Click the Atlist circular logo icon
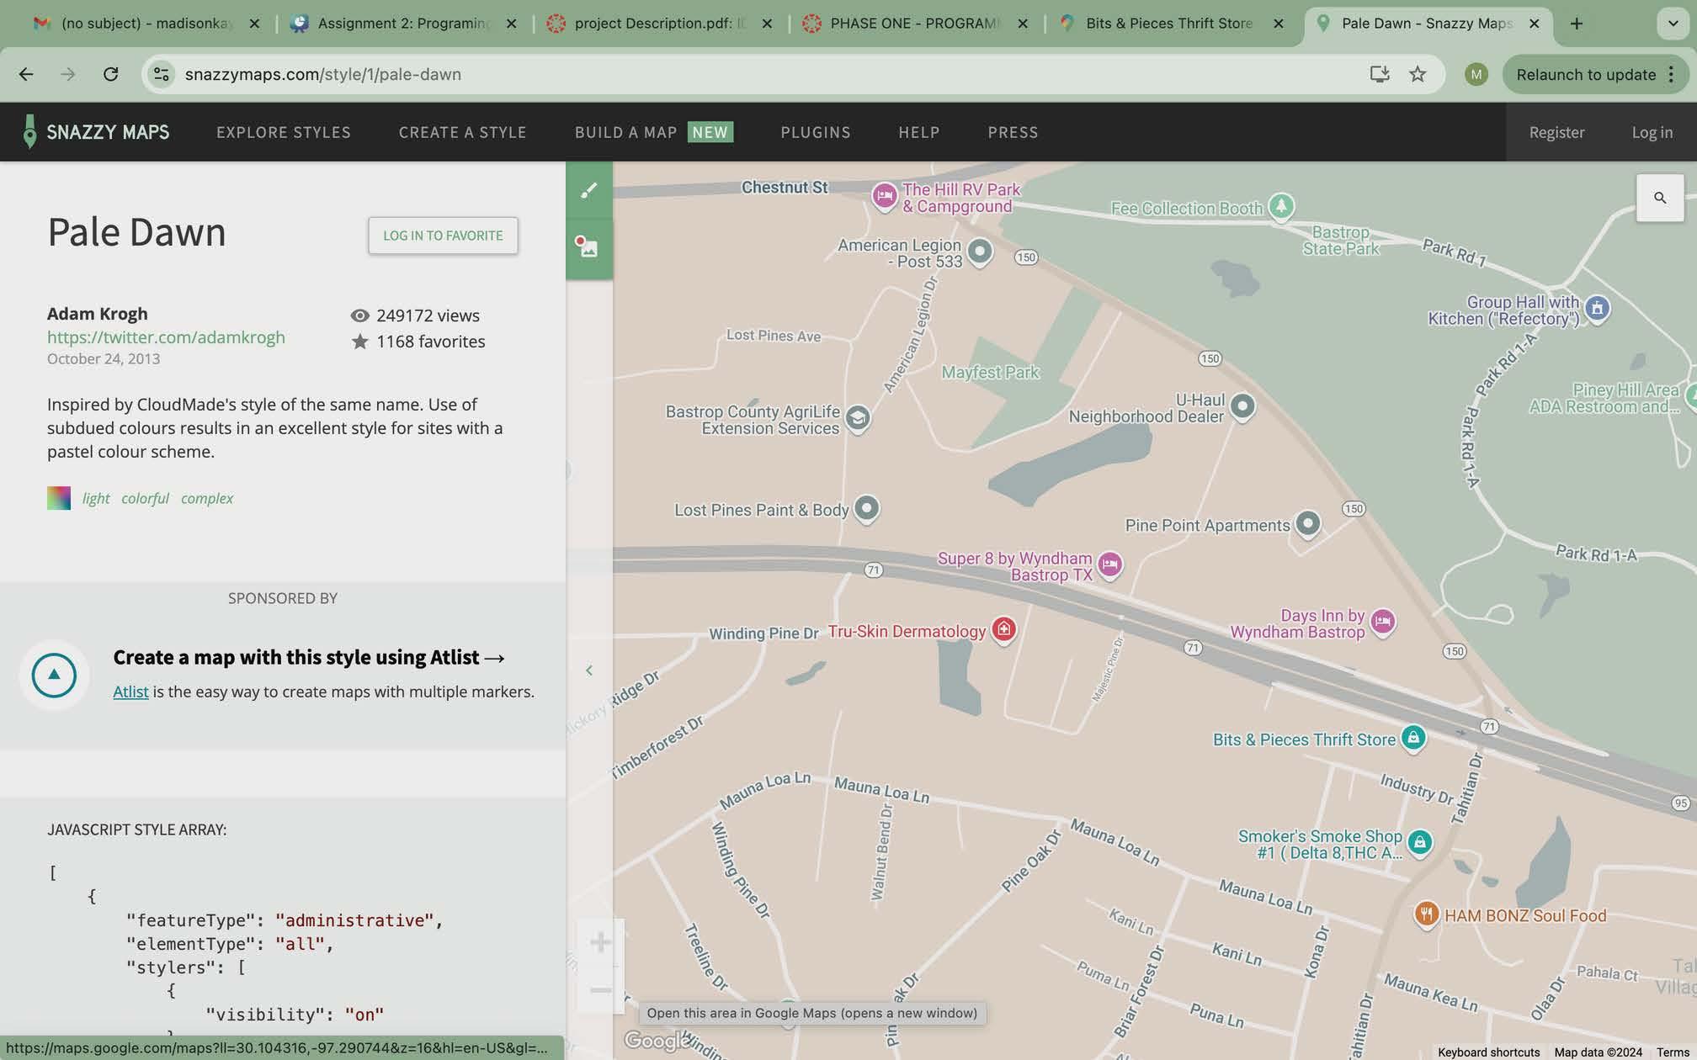Viewport: 1697px width, 1060px height. [x=54, y=675]
